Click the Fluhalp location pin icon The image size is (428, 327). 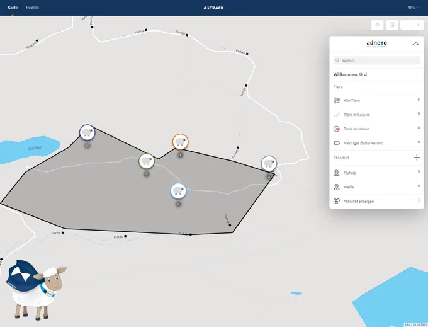[337, 173]
